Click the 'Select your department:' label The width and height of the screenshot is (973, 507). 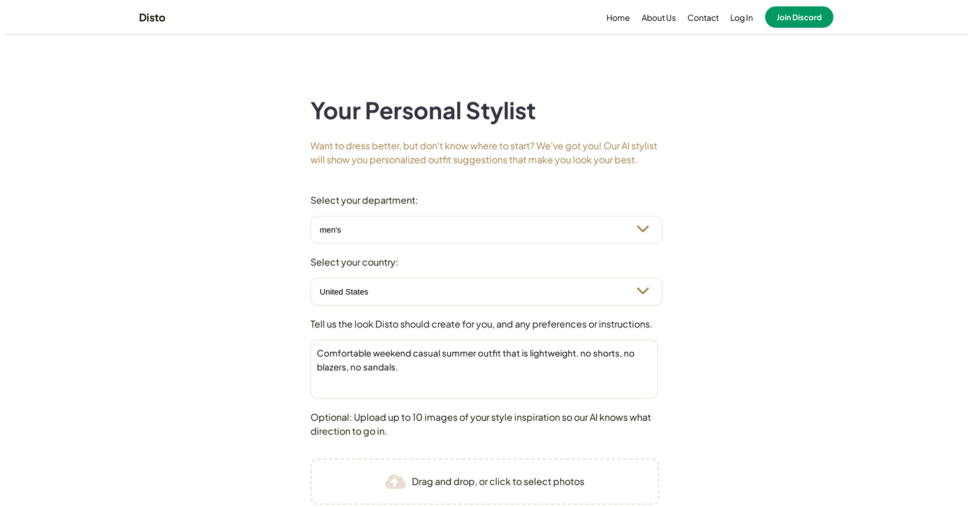364,200
